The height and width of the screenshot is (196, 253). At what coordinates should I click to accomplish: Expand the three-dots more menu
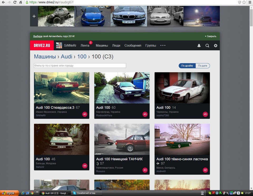(x=163, y=46)
